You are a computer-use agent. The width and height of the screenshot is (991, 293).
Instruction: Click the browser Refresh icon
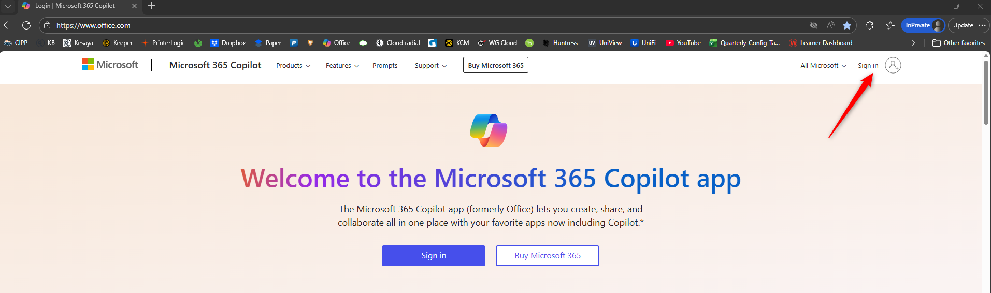pos(26,25)
